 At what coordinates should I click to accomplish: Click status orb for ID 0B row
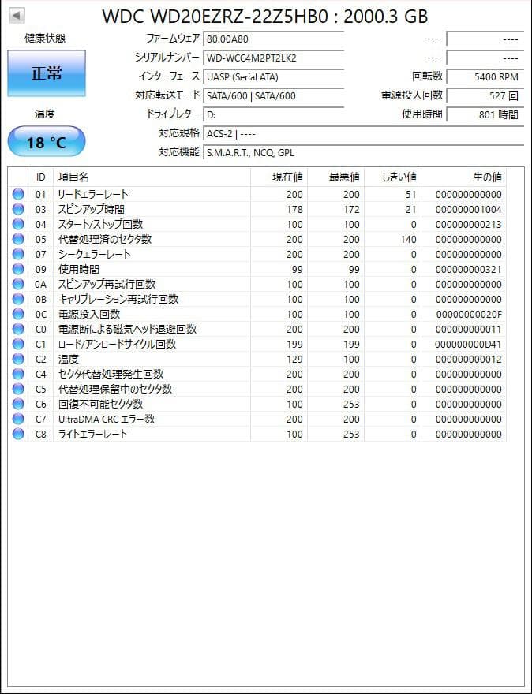(18, 299)
